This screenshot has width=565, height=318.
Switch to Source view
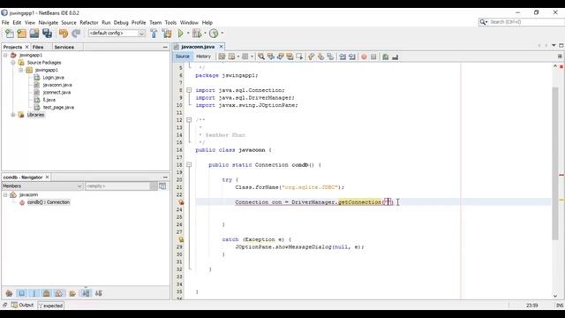[x=183, y=57]
